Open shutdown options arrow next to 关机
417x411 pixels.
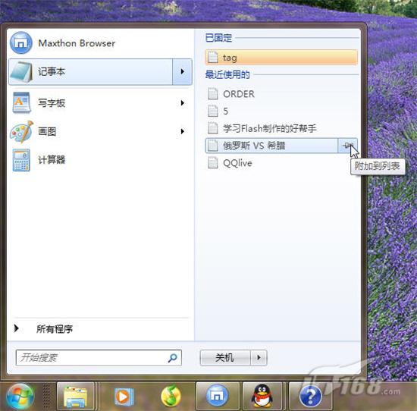point(259,358)
